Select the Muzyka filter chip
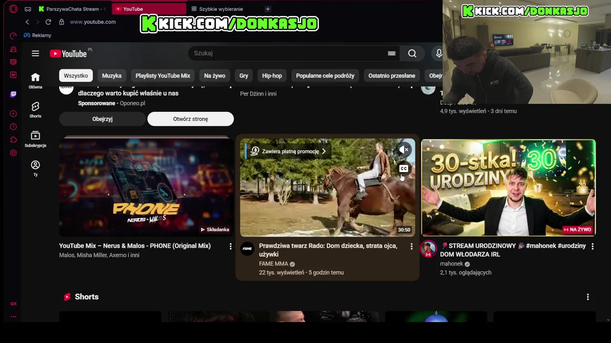Viewport: 611px width, 343px height. click(x=112, y=76)
